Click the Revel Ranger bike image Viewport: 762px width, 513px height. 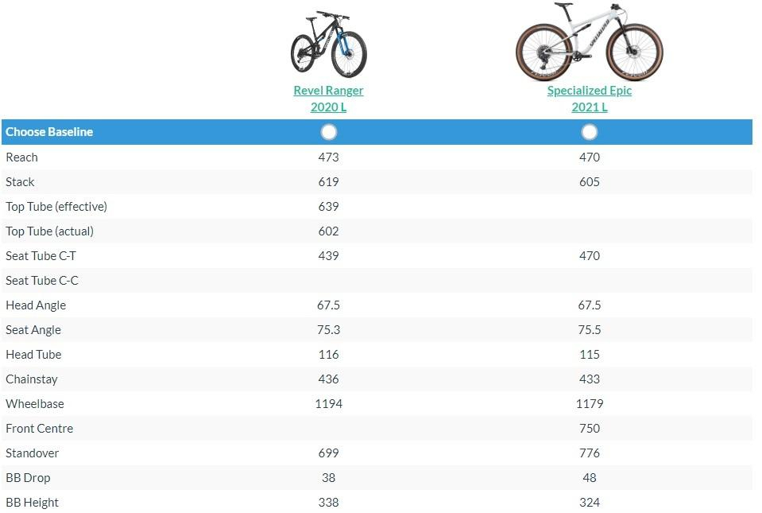click(x=328, y=43)
